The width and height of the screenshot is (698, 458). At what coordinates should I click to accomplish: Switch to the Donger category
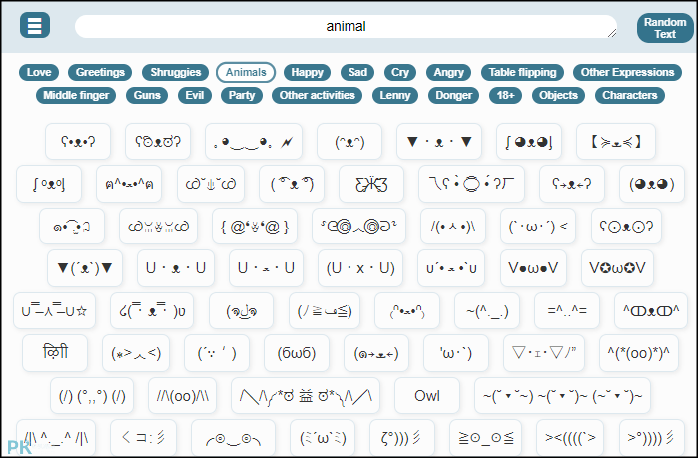tap(453, 95)
